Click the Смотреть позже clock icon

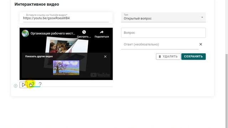pos(84,32)
